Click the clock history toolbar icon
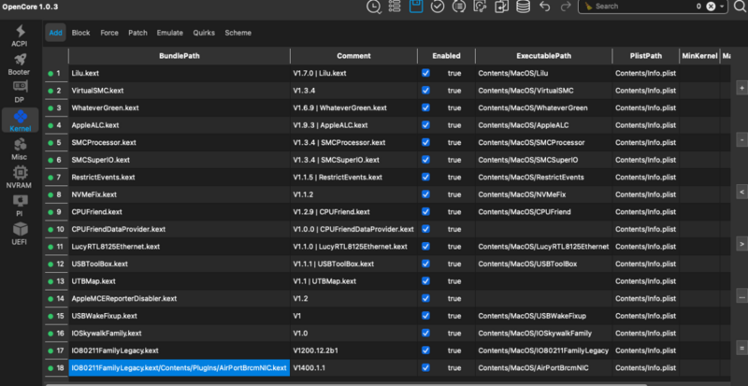 point(373,7)
